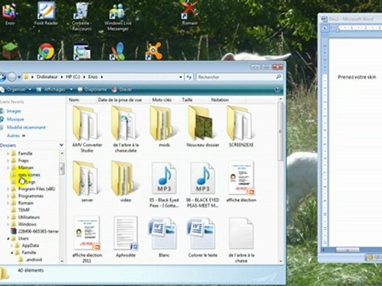Open the Modifié récemment favorite link
The image size is (382, 286).
click(x=26, y=127)
